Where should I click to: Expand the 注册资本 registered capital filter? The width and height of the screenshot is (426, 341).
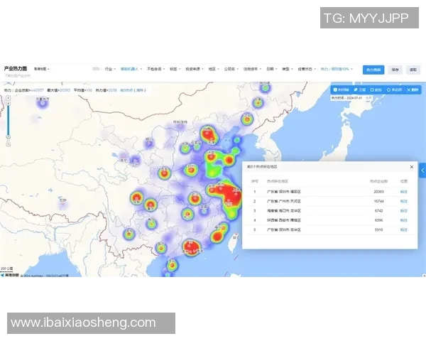(x=252, y=69)
